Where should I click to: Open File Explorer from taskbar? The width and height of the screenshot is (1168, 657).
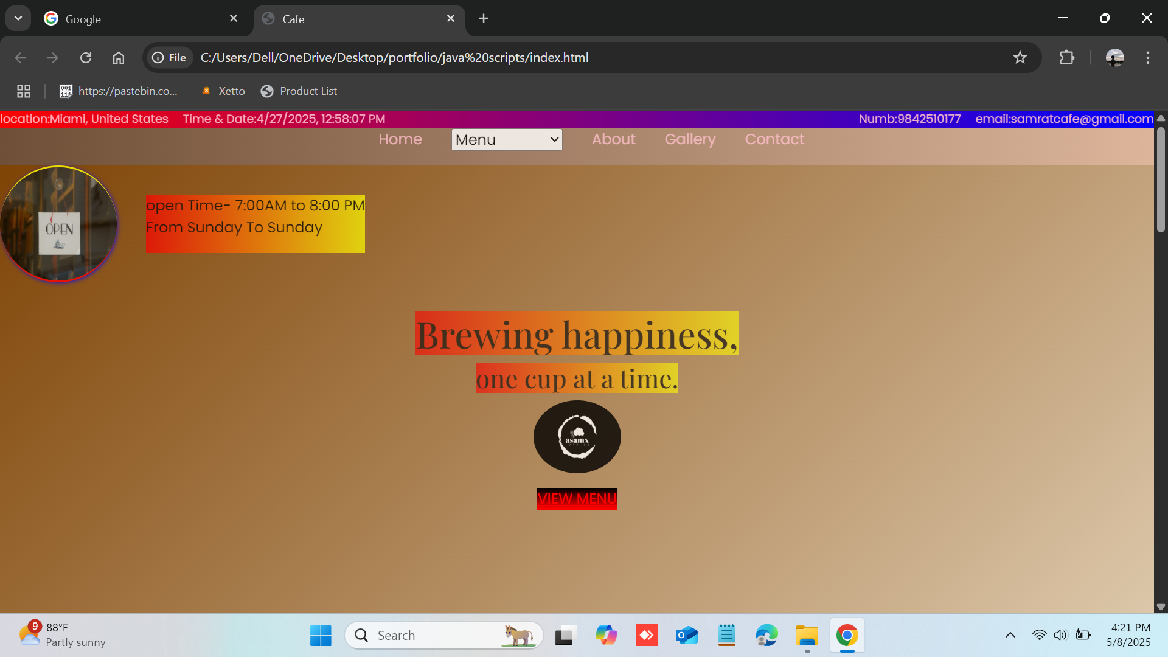807,636
